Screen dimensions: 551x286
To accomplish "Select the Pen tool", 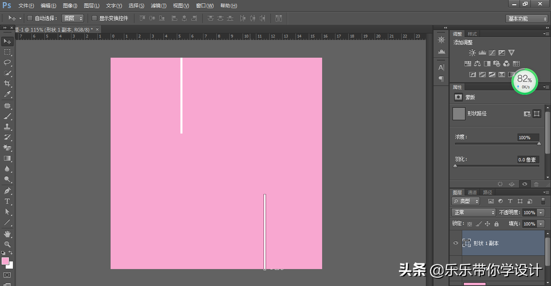I will tap(7, 190).
